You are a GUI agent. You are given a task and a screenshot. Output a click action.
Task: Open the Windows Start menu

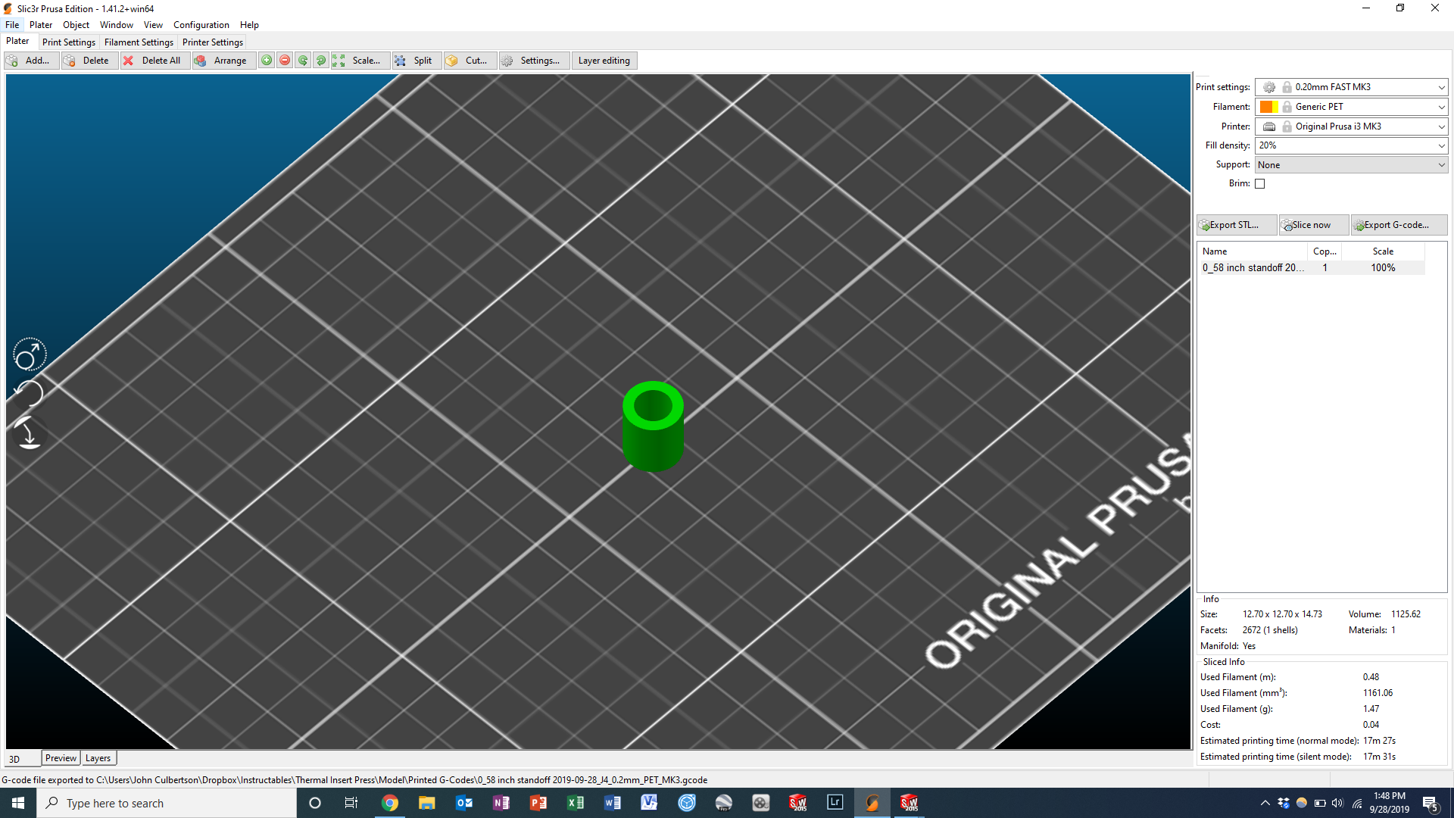pyautogui.click(x=18, y=803)
